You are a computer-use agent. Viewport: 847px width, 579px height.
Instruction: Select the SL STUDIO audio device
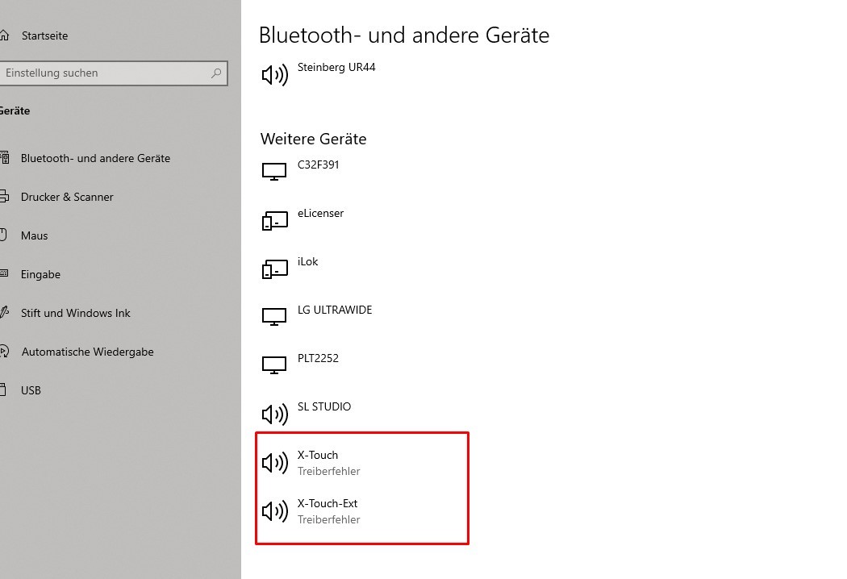324,406
